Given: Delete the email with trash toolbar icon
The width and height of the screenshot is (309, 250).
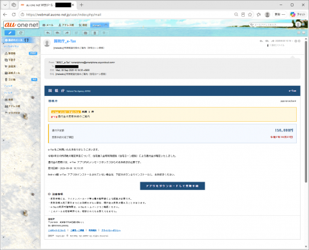Looking at the screenshot, I should pyautogui.click(x=95, y=33).
